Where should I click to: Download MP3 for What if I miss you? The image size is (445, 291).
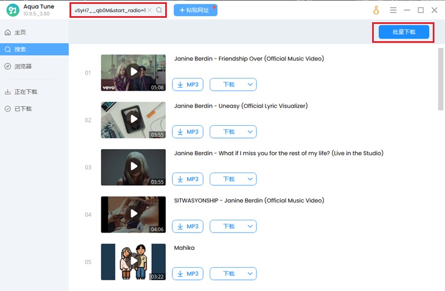pos(188,179)
